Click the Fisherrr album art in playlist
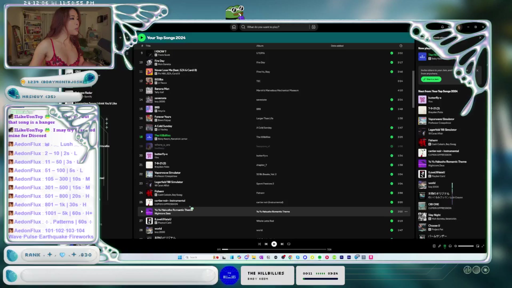Viewport: 512px width, 288px height. tap(149, 193)
